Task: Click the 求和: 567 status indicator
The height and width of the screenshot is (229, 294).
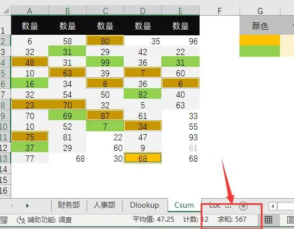Action: tap(232, 219)
